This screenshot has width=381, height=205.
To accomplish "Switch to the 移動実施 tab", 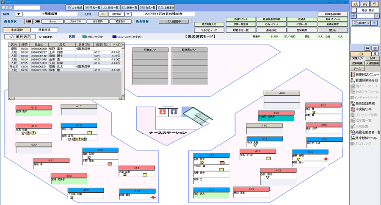I will pyautogui.click(x=44, y=30).
